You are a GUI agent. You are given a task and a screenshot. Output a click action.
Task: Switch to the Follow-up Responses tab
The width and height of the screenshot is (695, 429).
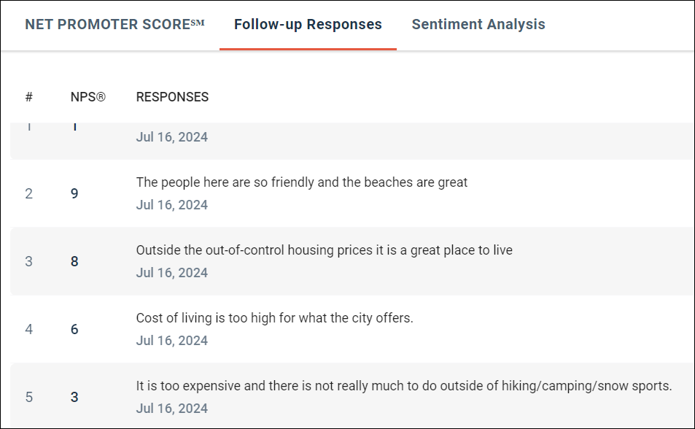point(308,24)
